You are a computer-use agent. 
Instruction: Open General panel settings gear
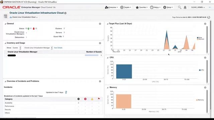click(100, 24)
